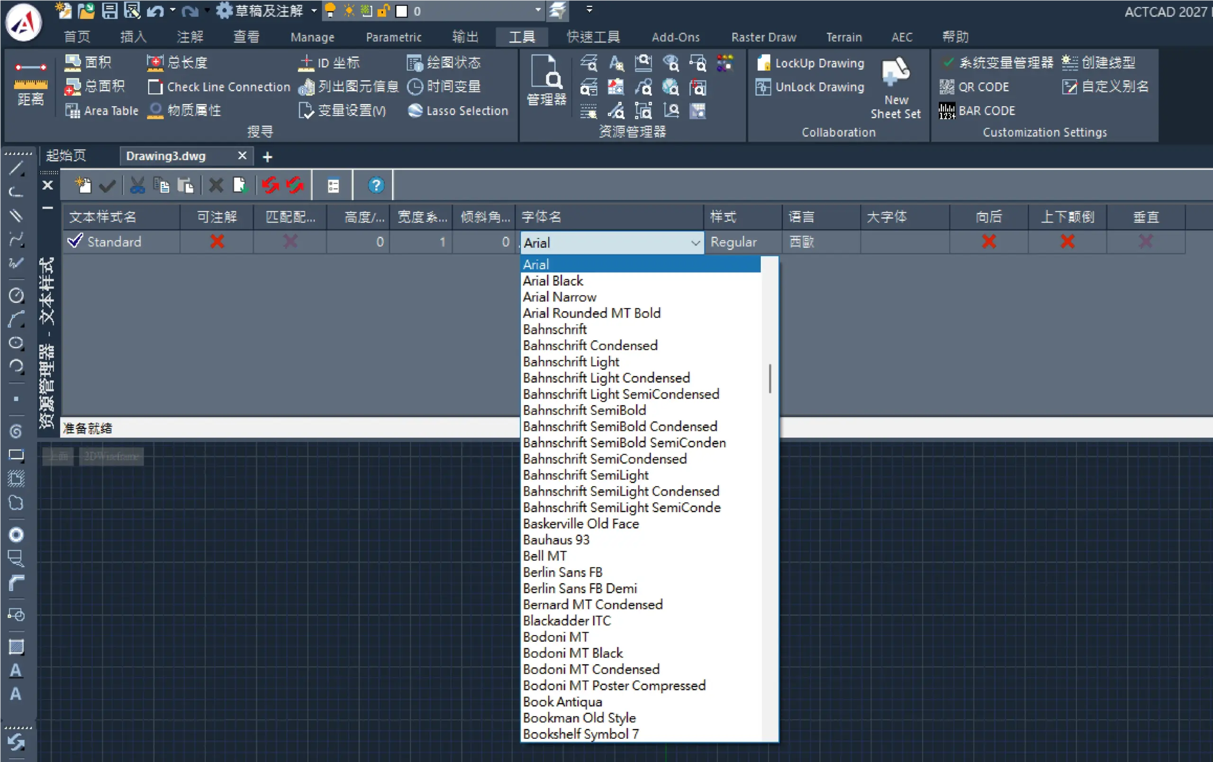
Task: Click the ACTCAD application logo button
Action: coord(23,22)
